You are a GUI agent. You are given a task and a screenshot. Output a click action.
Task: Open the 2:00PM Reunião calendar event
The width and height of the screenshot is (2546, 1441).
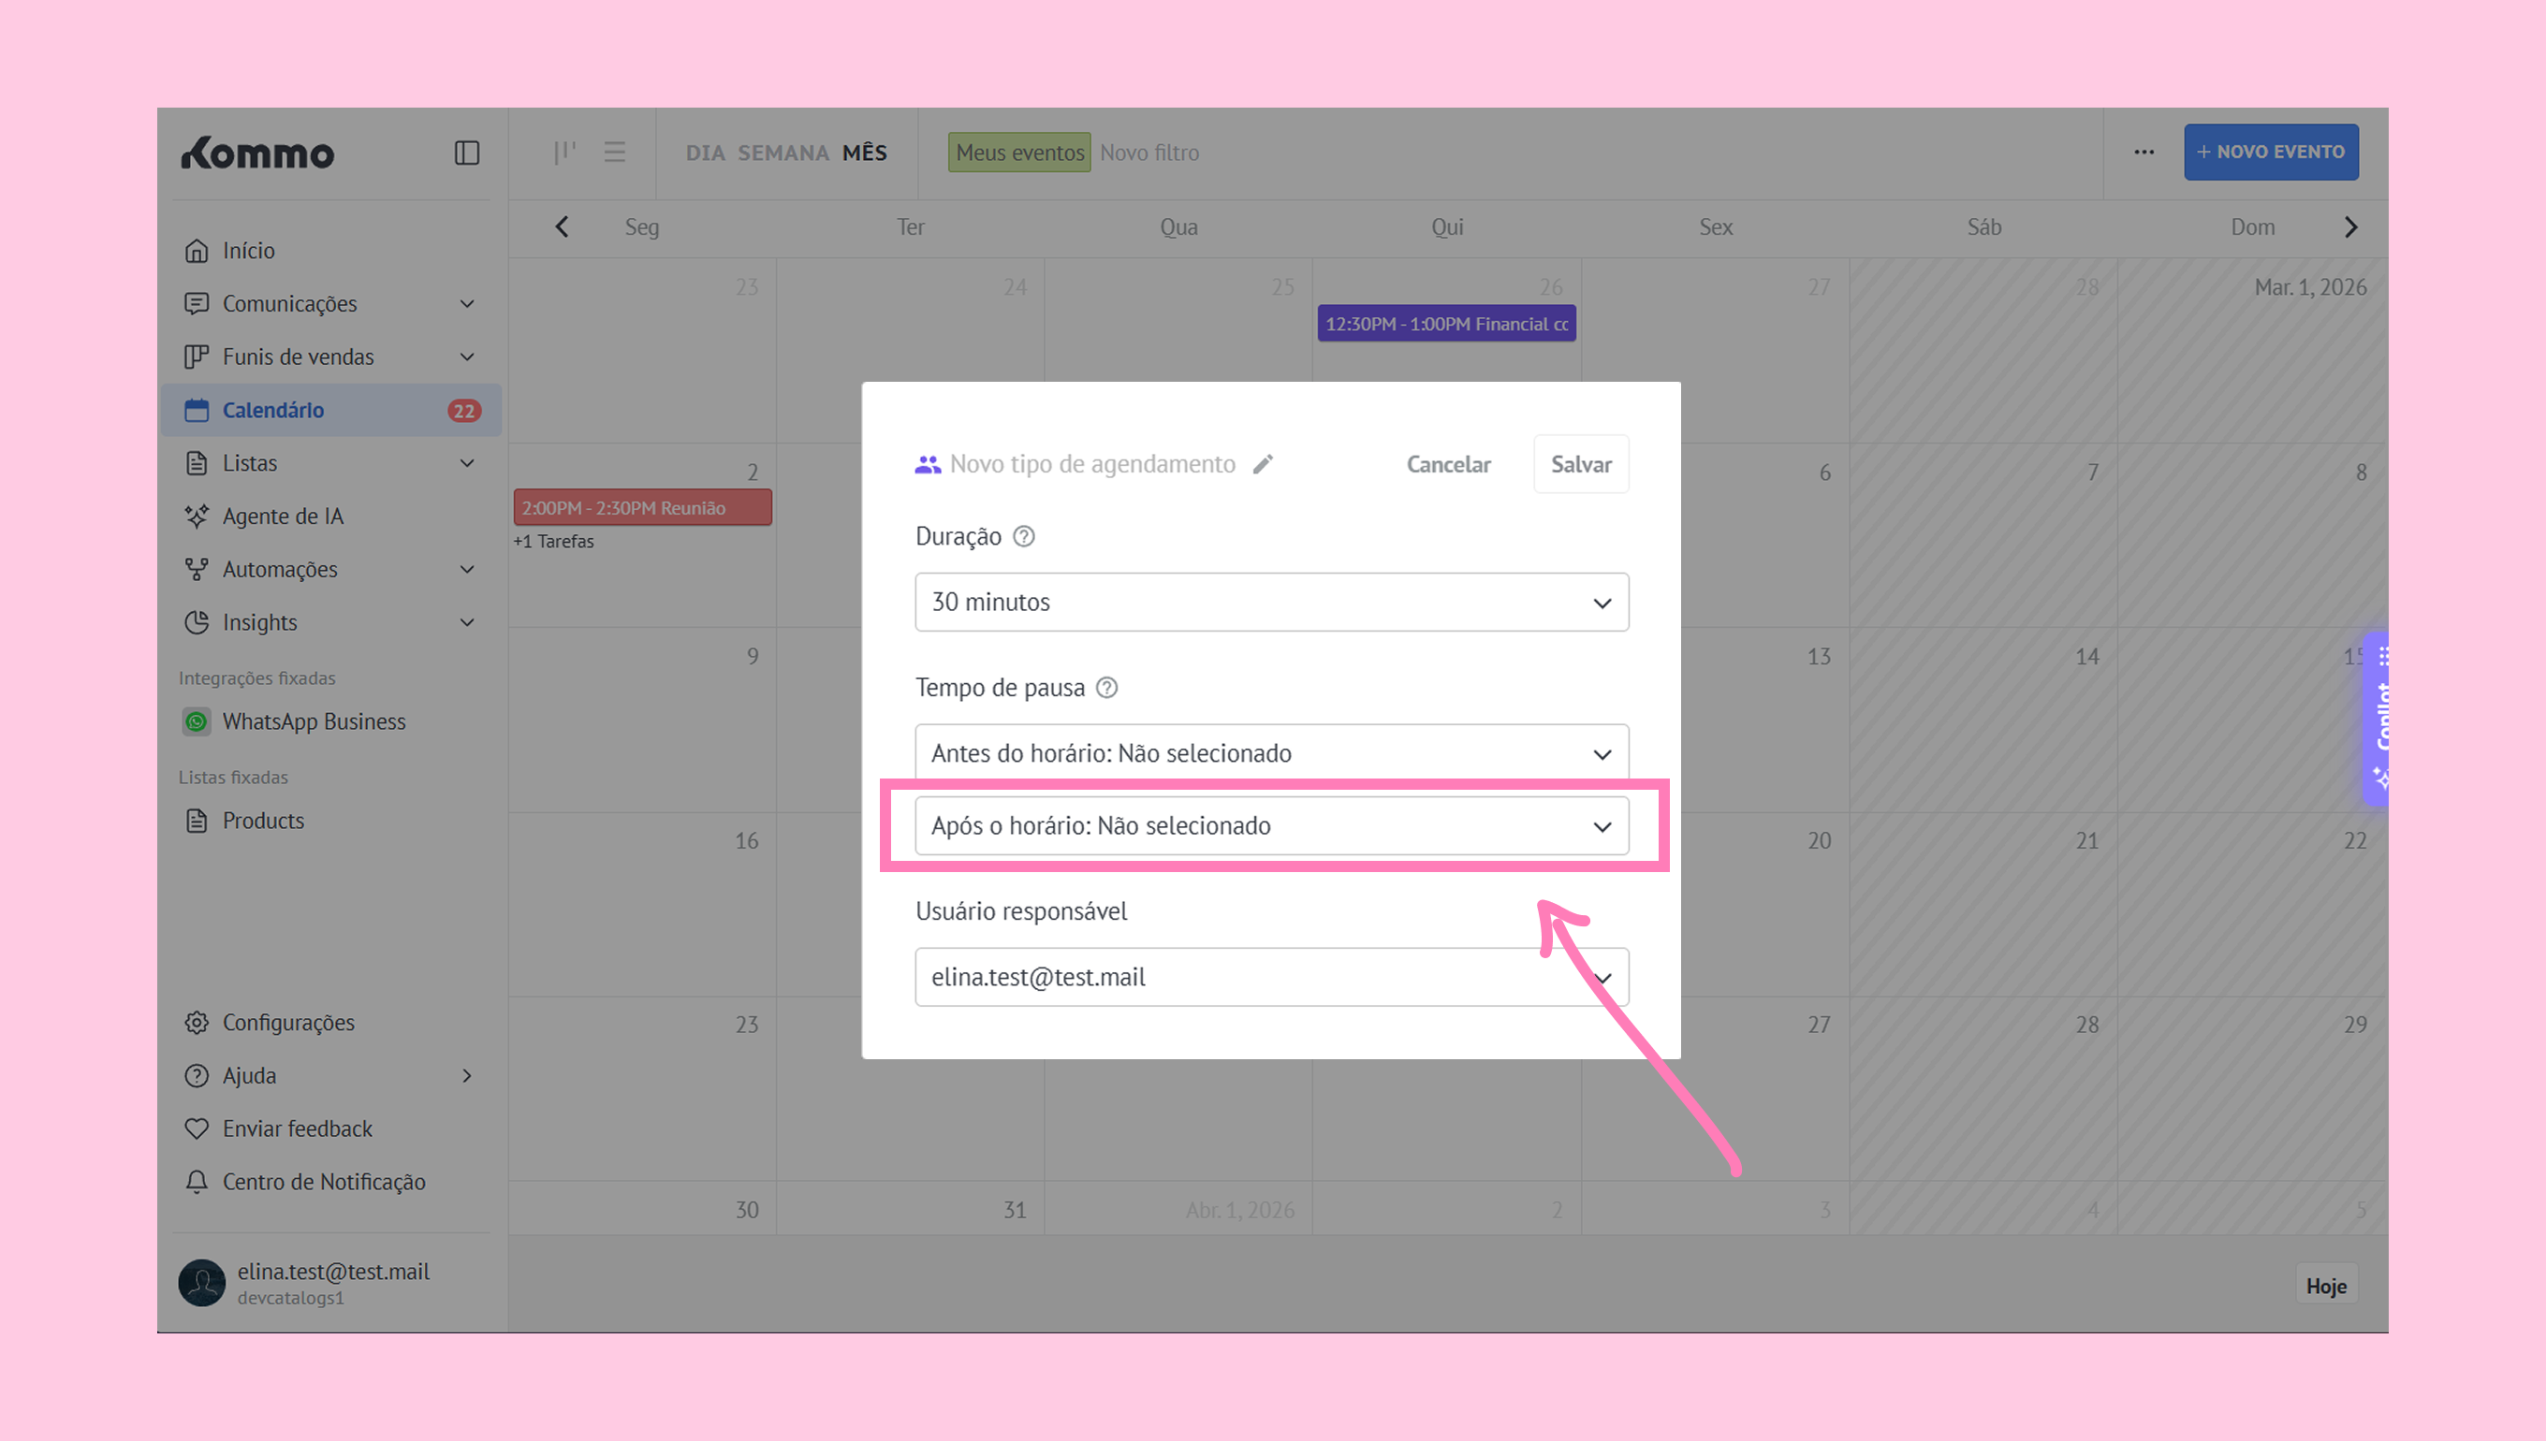pos(641,508)
